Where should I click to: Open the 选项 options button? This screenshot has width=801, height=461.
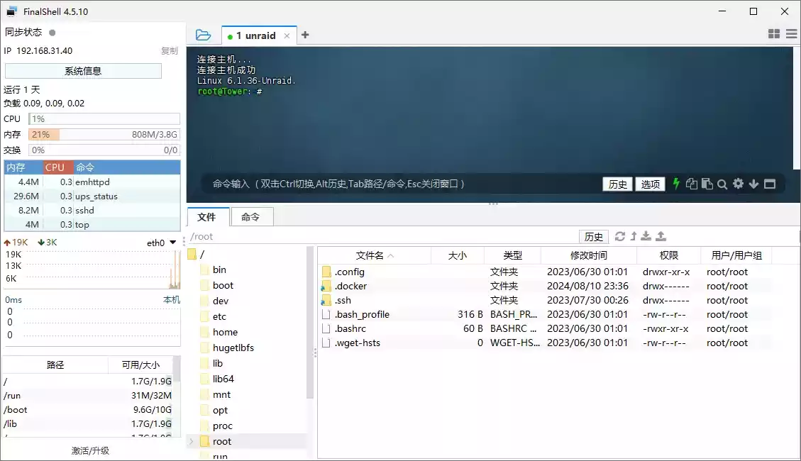651,184
